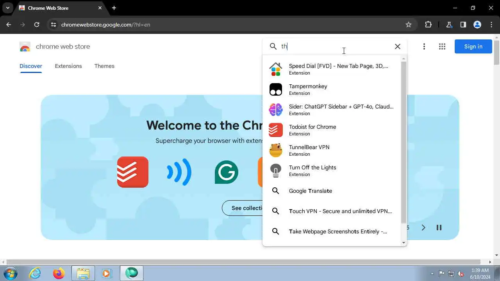The image size is (500, 281).
Task: Open the Windows Start menu
Action: point(10,273)
